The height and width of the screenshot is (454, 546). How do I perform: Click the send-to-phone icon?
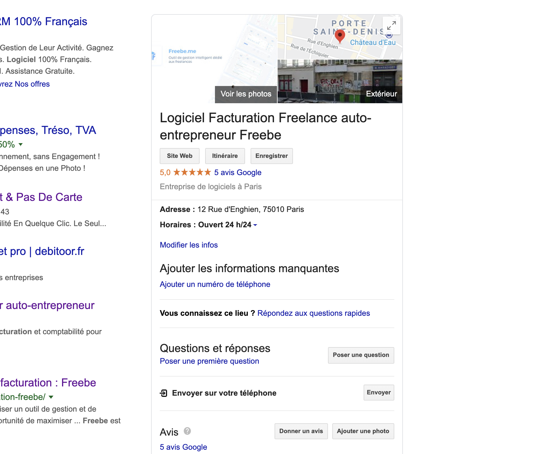click(164, 393)
